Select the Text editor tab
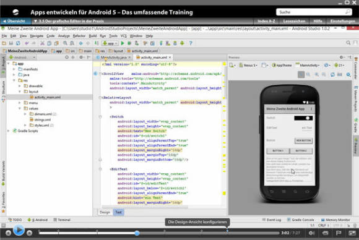The image size is (359, 240). tap(119, 212)
